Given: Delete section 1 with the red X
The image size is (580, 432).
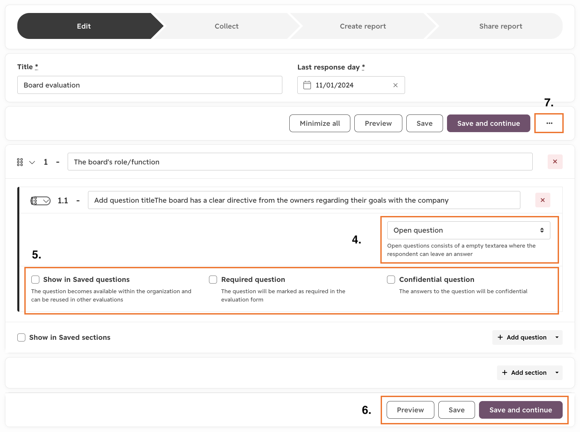Looking at the screenshot, I should click(555, 162).
